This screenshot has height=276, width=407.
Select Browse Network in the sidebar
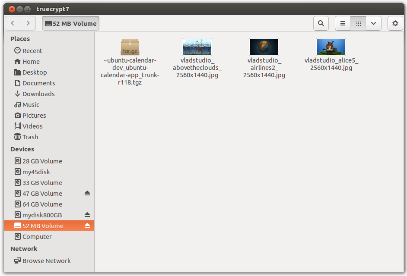click(46, 260)
